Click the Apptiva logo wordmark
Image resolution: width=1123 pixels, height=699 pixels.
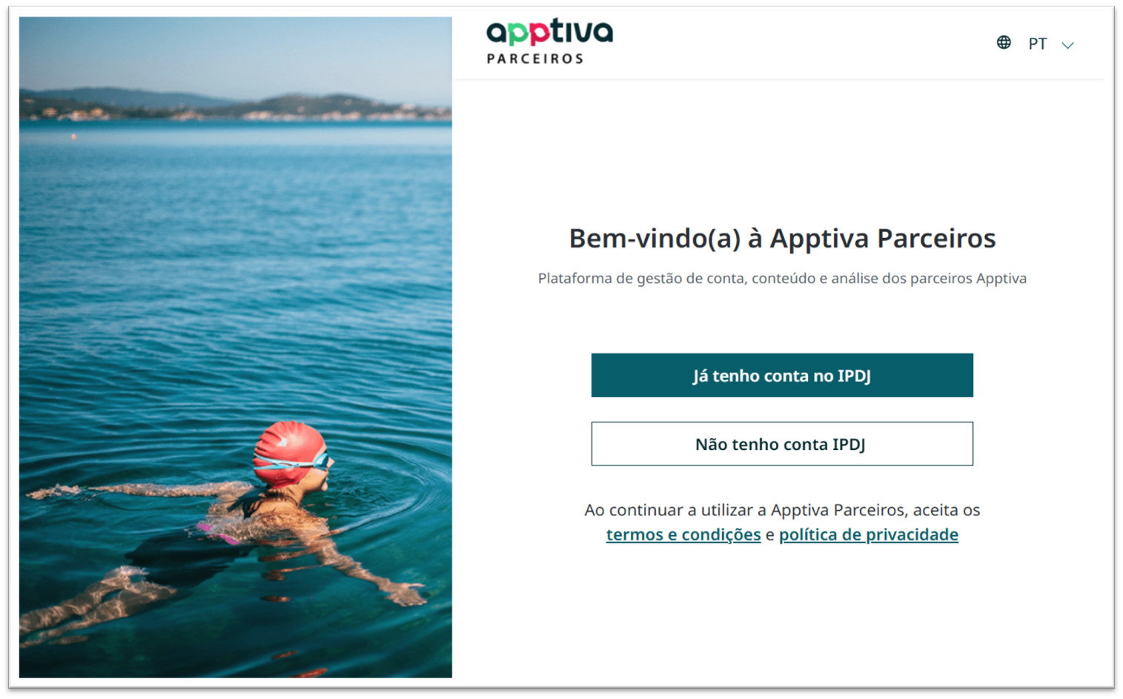click(549, 33)
